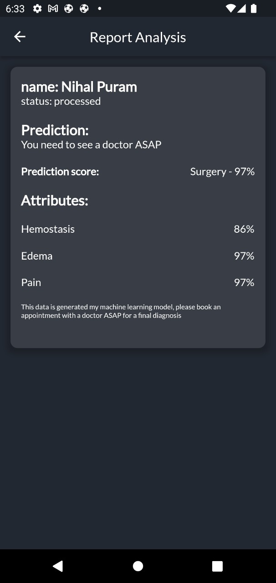
Task: Select the second soccer ball notification icon
Action: coord(84,8)
